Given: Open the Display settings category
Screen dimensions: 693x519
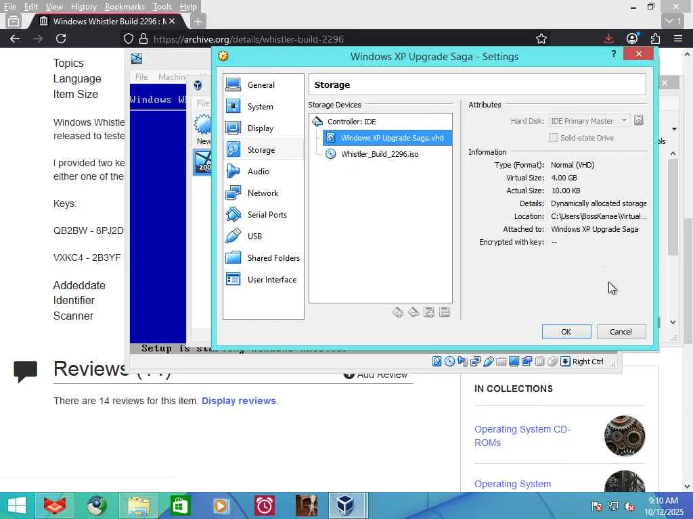Looking at the screenshot, I should pos(263,128).
